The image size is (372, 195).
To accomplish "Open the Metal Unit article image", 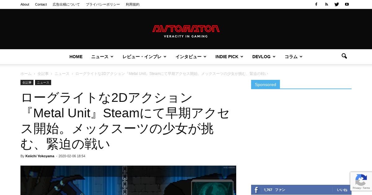I will coord(128,180).
